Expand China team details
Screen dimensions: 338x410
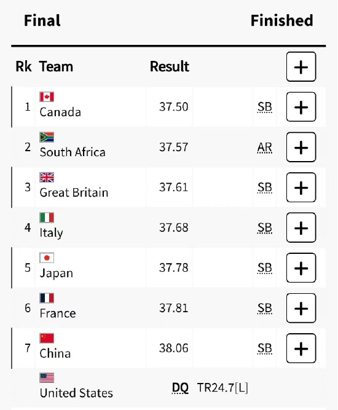301,349
